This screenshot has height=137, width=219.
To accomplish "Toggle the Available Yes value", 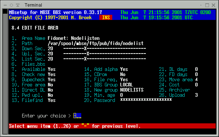I will click(x=52, y=69).
